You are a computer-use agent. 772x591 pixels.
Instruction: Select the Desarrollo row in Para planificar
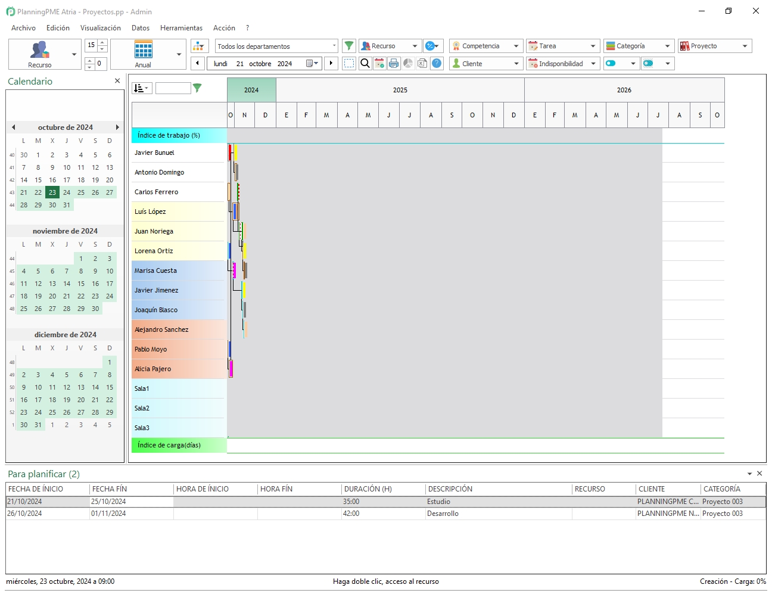point(386,514)
